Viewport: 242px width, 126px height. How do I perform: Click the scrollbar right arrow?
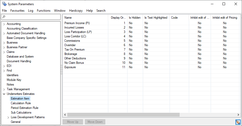tap(238, 115)
